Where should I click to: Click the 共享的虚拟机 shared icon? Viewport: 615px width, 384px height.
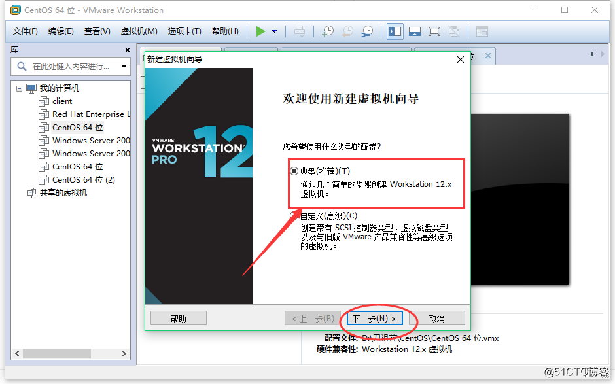(31, 193)
